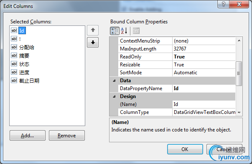Screen dimensions: 252x164
Task: Collapse the Data category
Action: click(114, 81)
